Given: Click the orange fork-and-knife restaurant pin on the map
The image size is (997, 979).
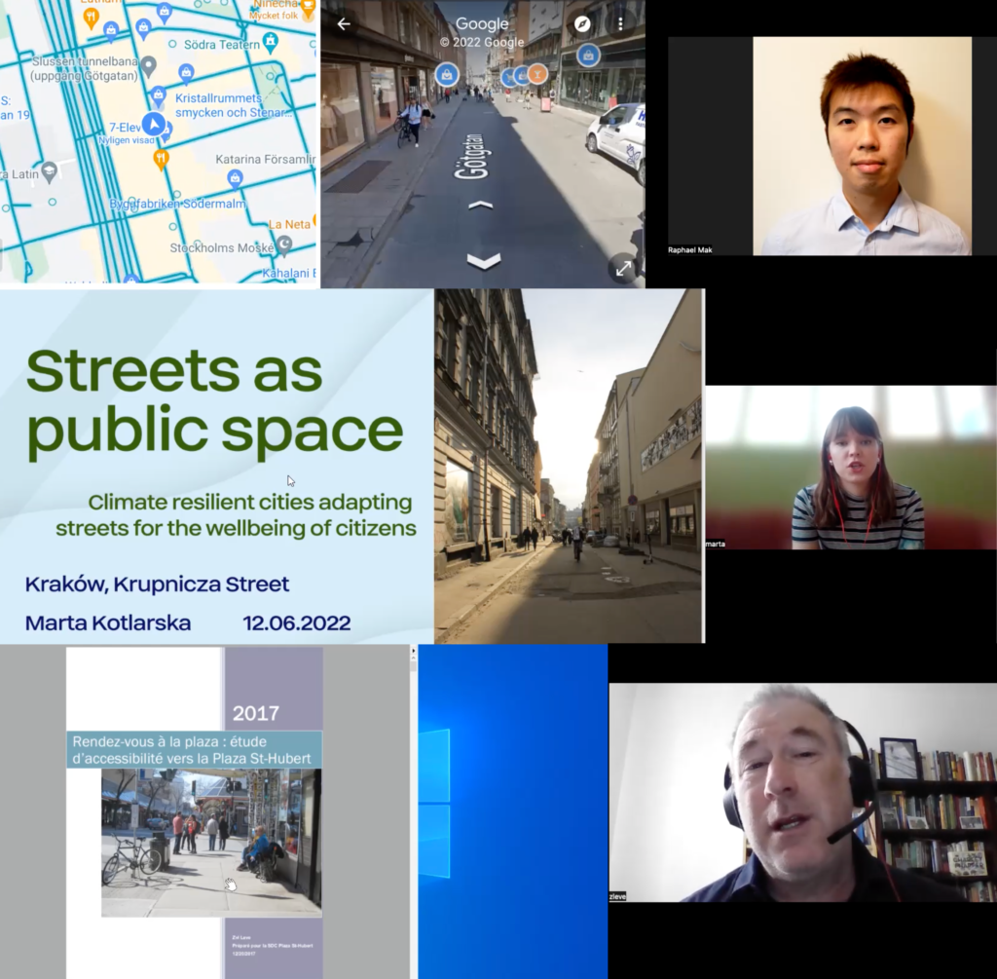Looking at the screenshot, I should pyautogui.click(x=160, y=159).
